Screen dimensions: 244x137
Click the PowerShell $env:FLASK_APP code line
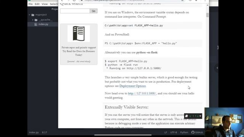point(141,43)
